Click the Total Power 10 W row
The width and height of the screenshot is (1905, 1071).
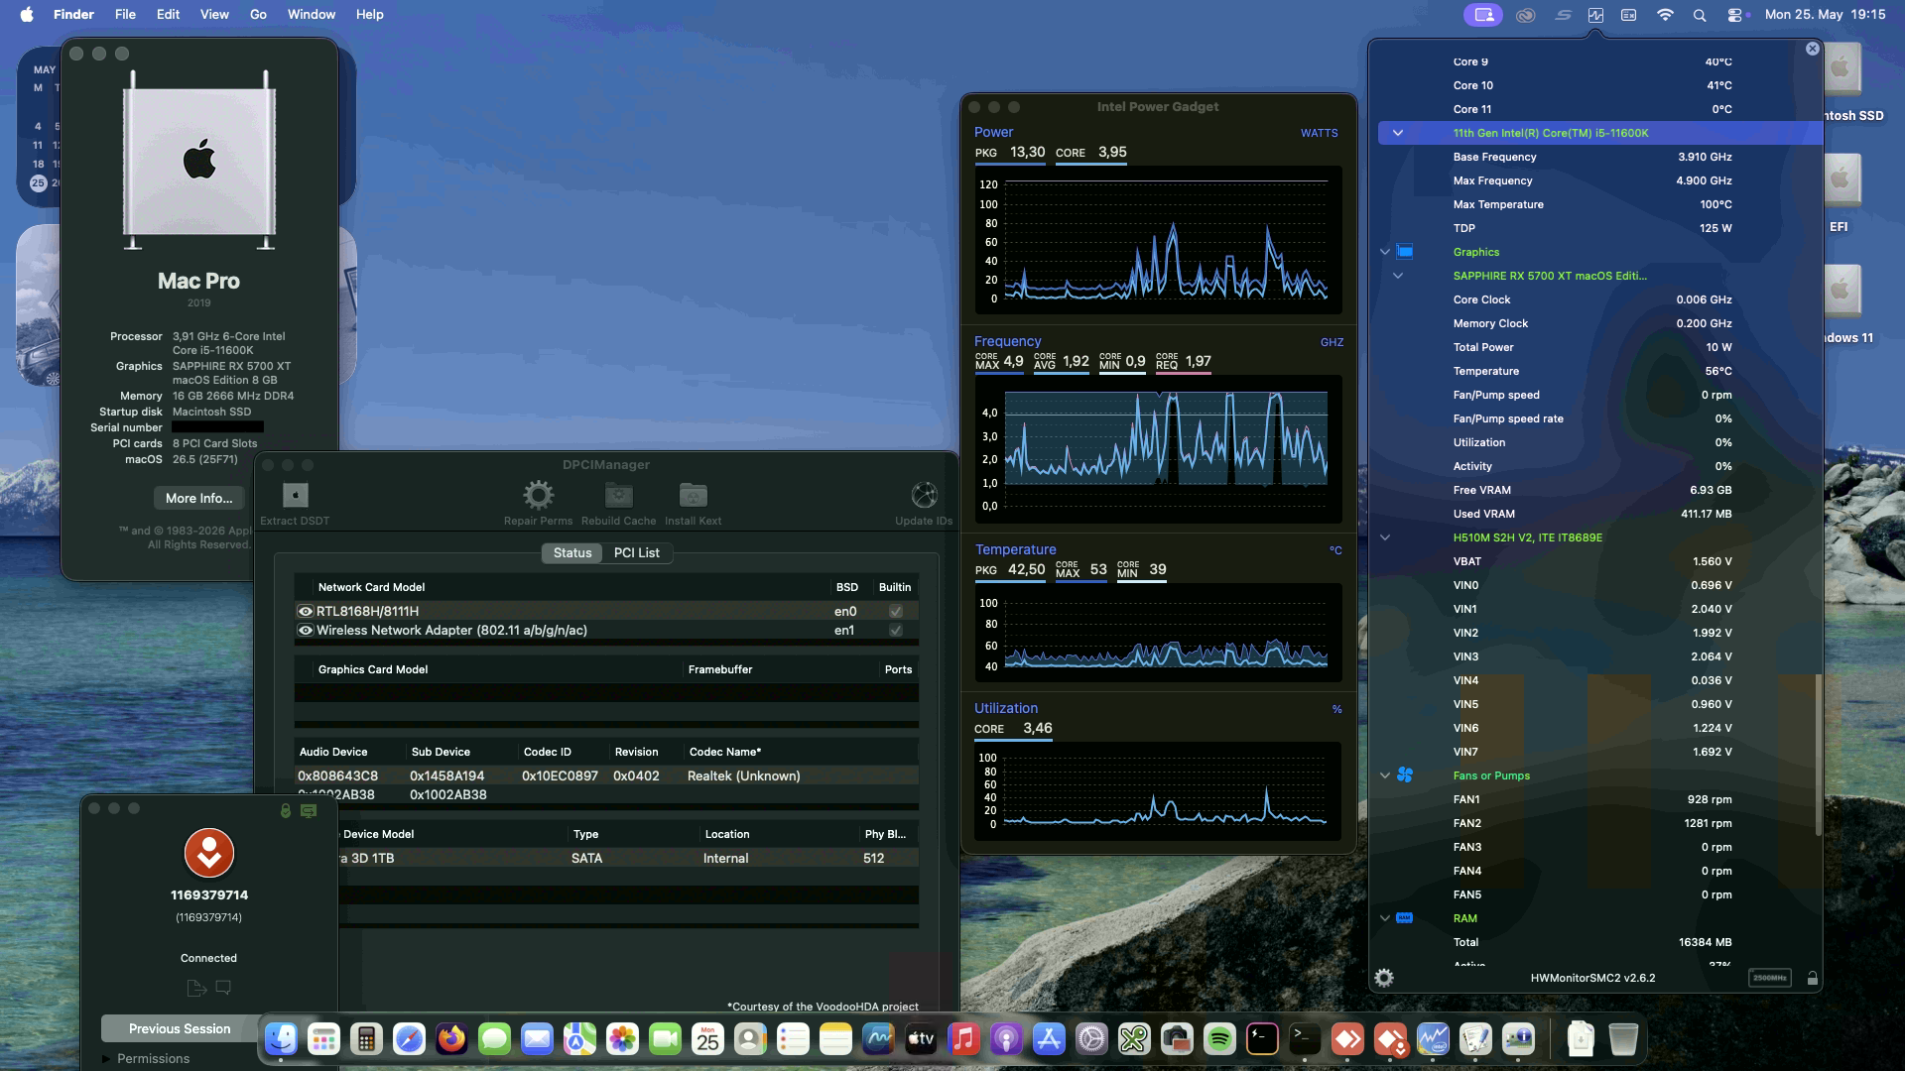1592,347
